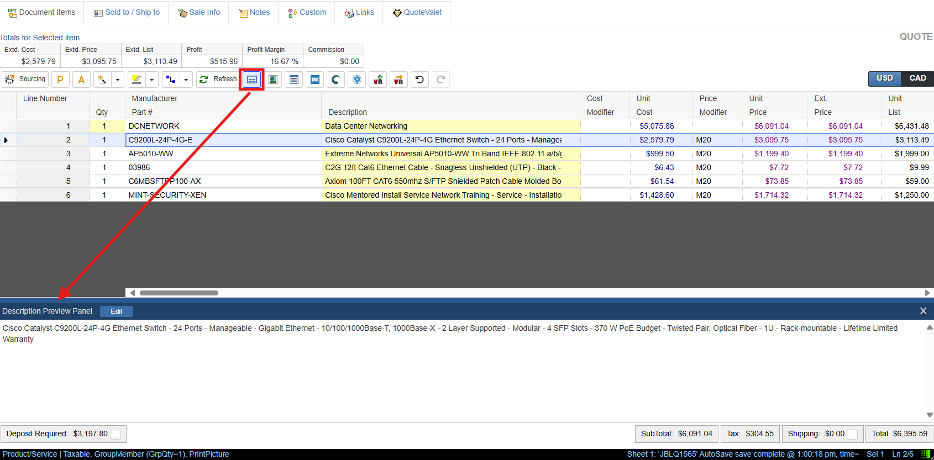Image resolution: width=934 pixels, height=460 pixels.
Task: Click Edit in Description Preview Panel
Action: tap(117, 311)
